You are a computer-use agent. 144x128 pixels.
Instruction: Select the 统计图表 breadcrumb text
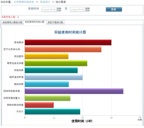(x=61, y=2)
